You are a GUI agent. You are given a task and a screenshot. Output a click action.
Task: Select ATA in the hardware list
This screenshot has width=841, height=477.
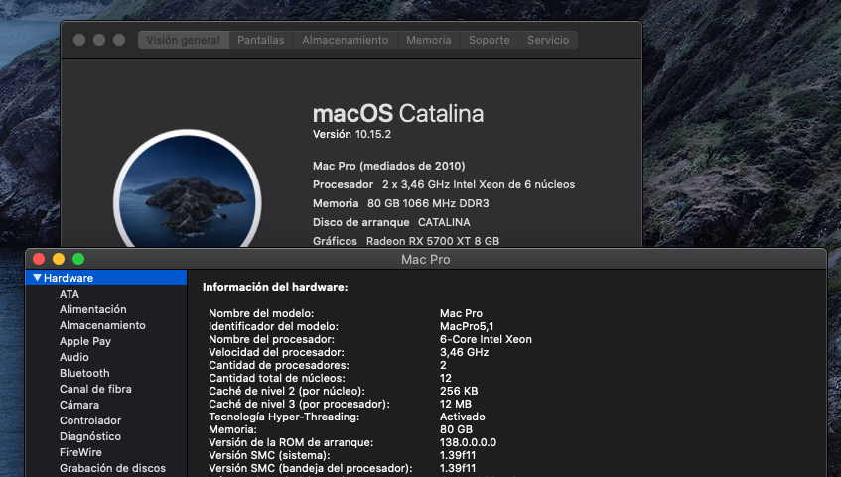coord(70,294)
